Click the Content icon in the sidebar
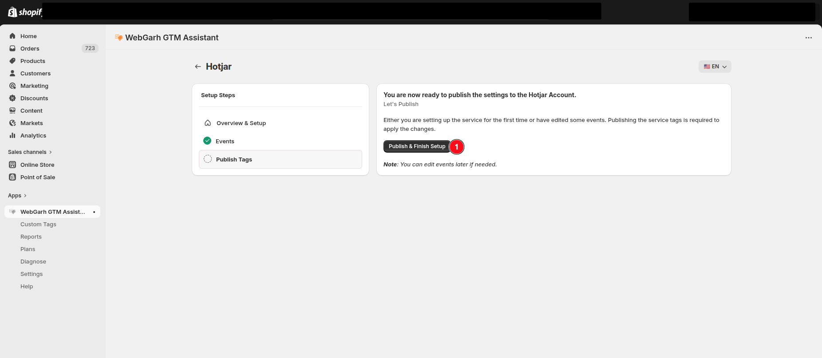The image size is (822, 358). pos(12,110)
